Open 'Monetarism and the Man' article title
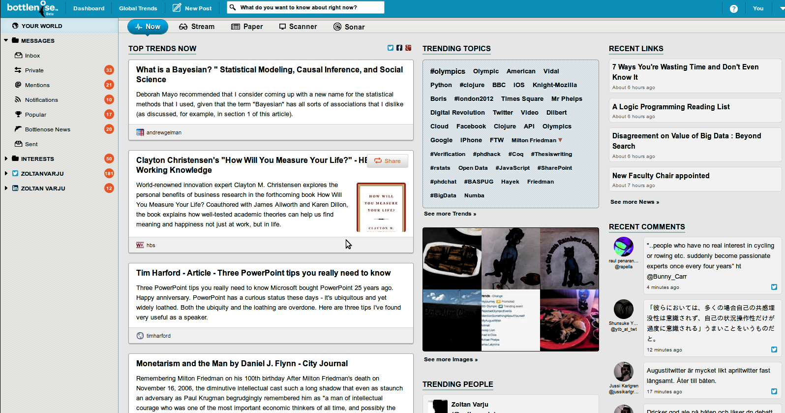 coord(242,364)
